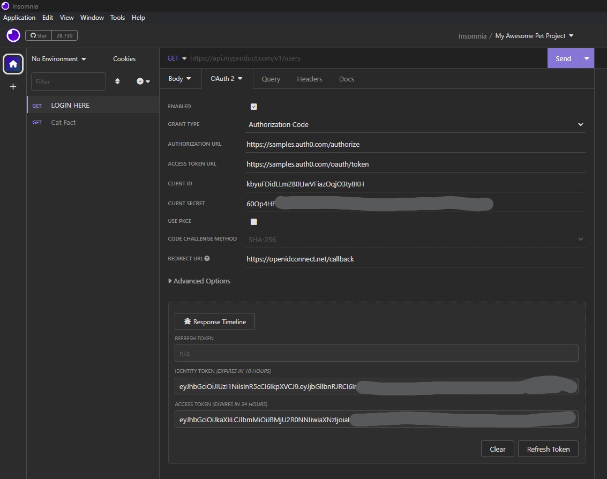
Task: Open the GET method dropdown
Action: [x=177, y=58]
